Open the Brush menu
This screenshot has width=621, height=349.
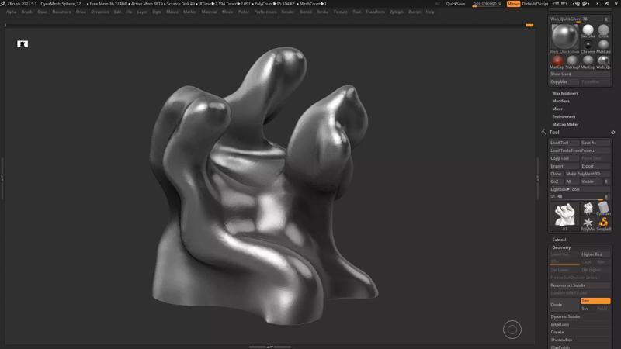click(x=27, y=12)
